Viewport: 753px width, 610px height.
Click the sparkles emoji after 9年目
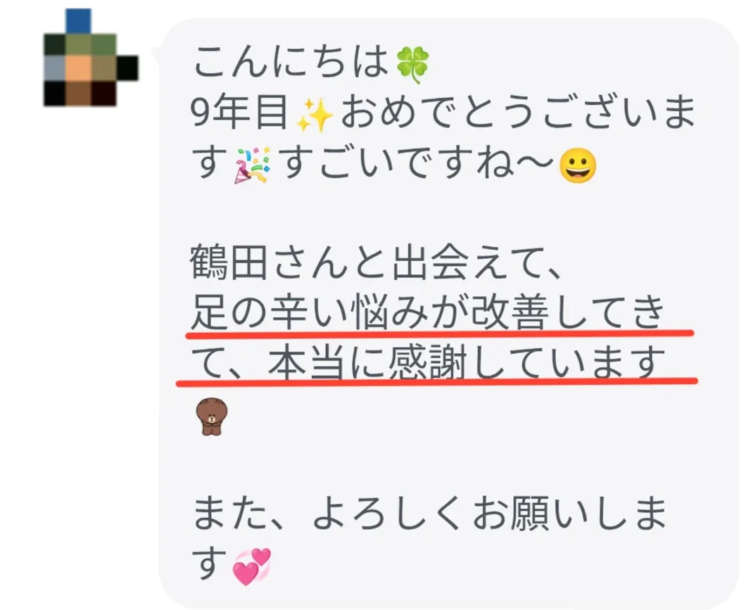tap(315, 115)
